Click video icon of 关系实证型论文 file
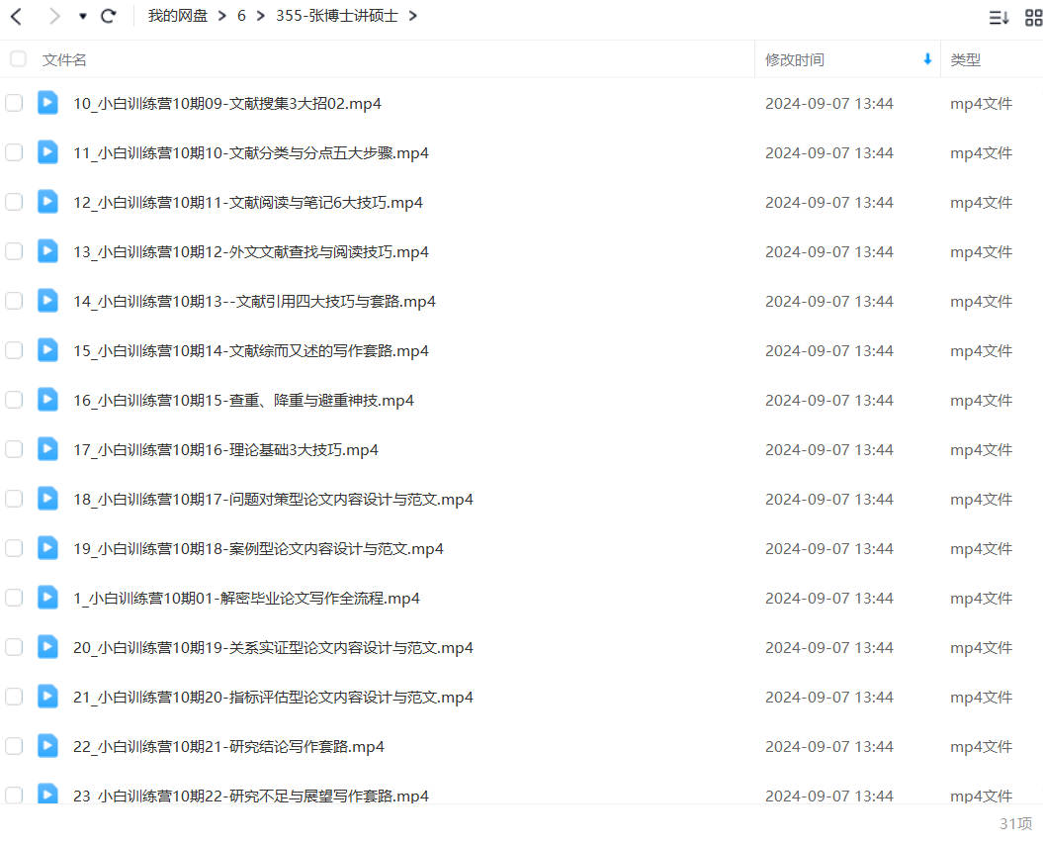Image resolution: width=1043 pixels, height=844 pixels. pyautogui.click(x=47, y=646)
